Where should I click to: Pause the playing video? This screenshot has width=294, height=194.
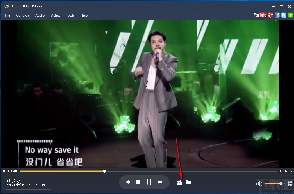[149, 182]
